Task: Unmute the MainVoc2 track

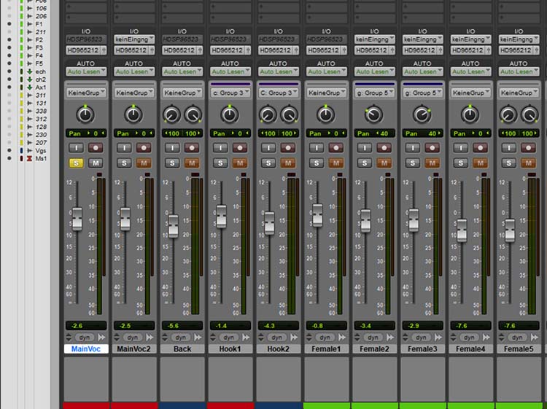Action: tap(144, 163)
